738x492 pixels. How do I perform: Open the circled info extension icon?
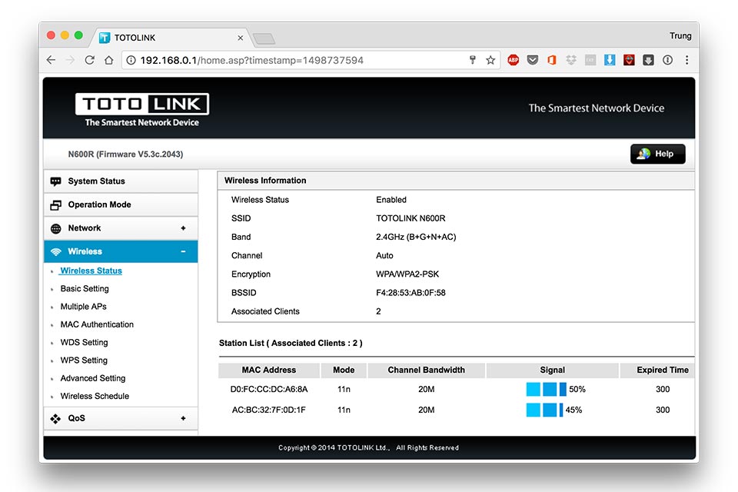tap(667, 60)
